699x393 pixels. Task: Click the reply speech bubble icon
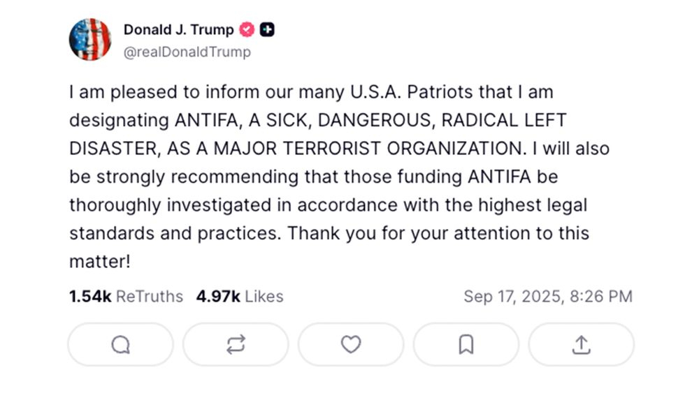(x=120, y=345)
